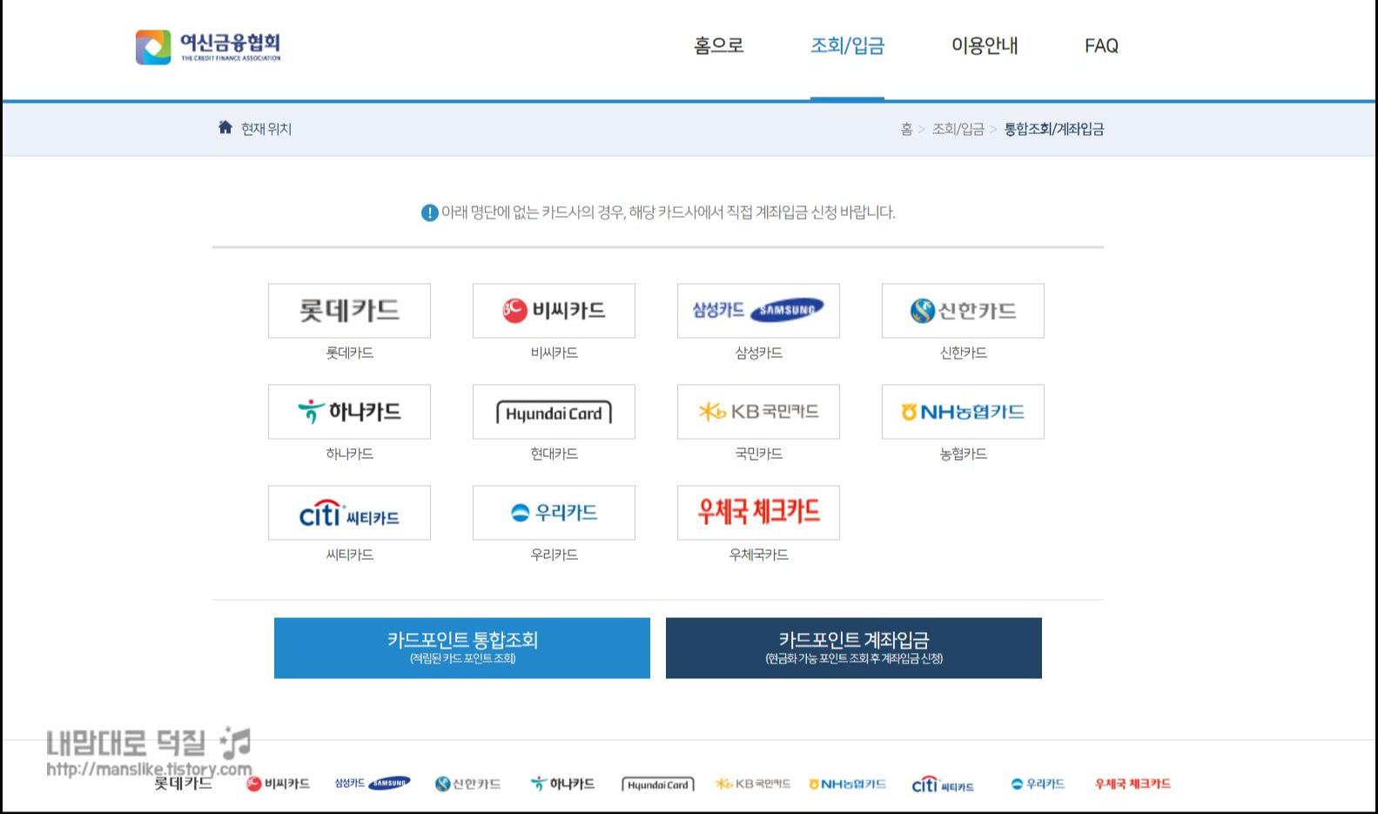Select the 우체국 체크카드 logo card
The width and height of the screenshot is (1378, 814).
coord(758,513)
